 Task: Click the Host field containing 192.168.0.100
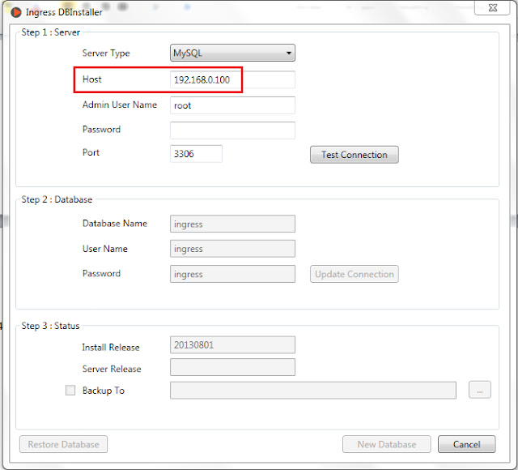pyautogui.click(x=232, y=79)
